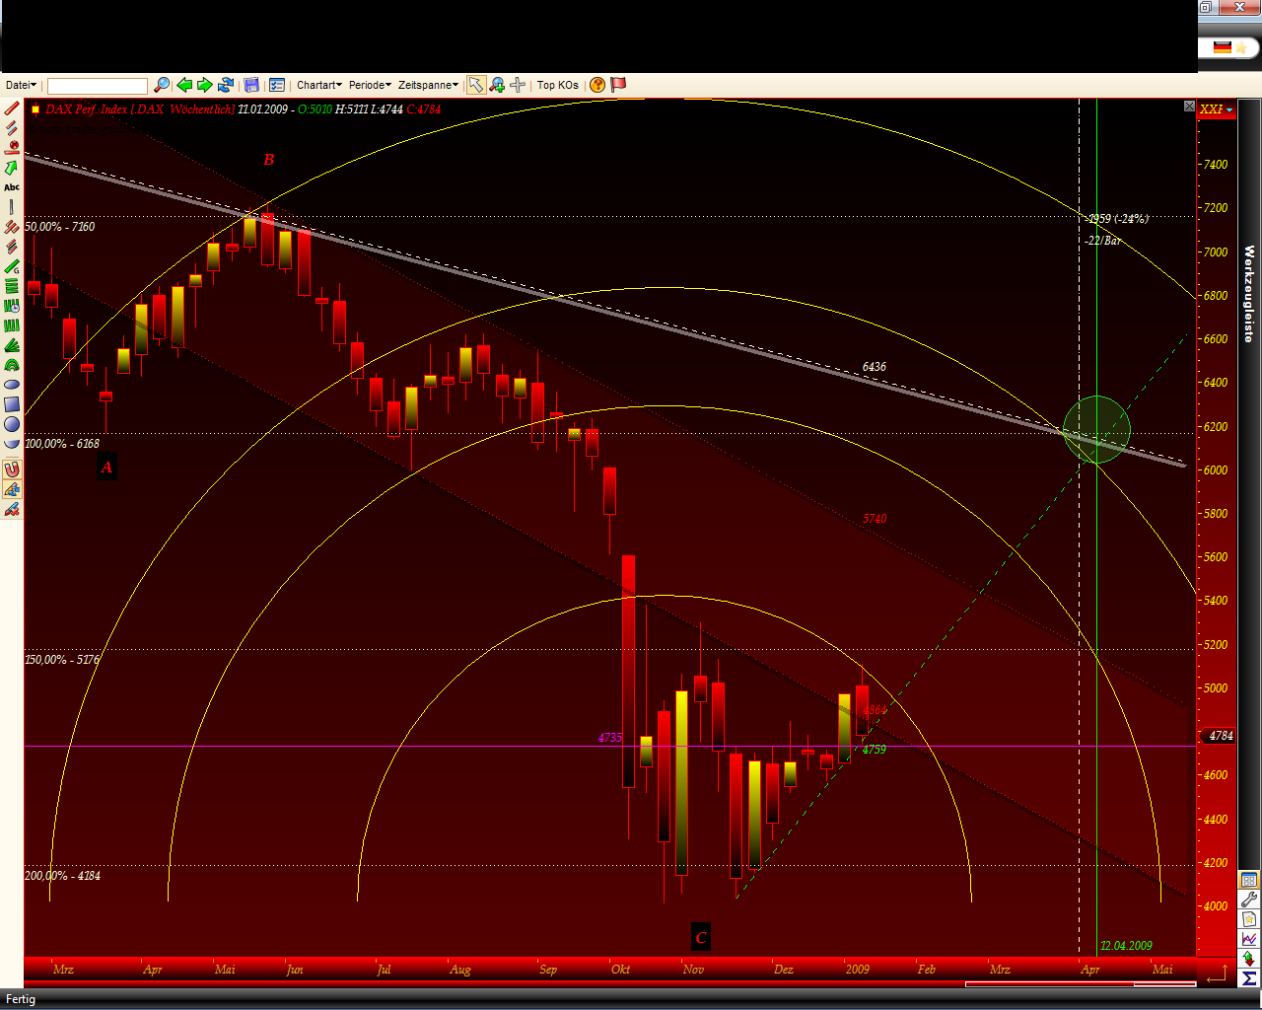Select the green Gann line tool
Screen dimensions: 1262x1010
click(12, 266)
